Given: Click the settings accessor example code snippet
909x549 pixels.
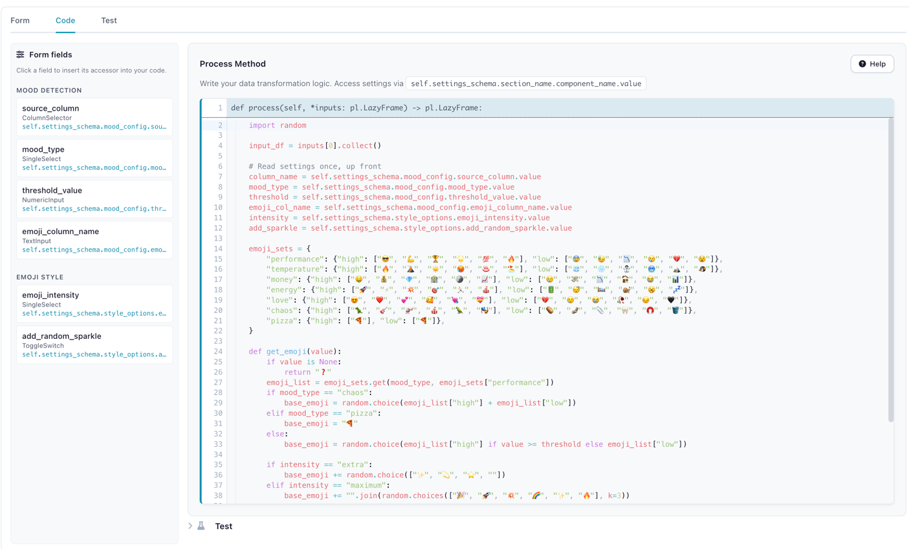Looking at the screenshot, I should (526, 83).
